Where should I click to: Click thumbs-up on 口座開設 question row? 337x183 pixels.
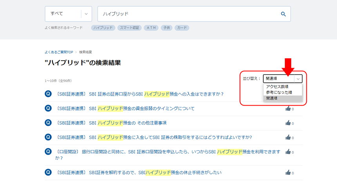288,152
